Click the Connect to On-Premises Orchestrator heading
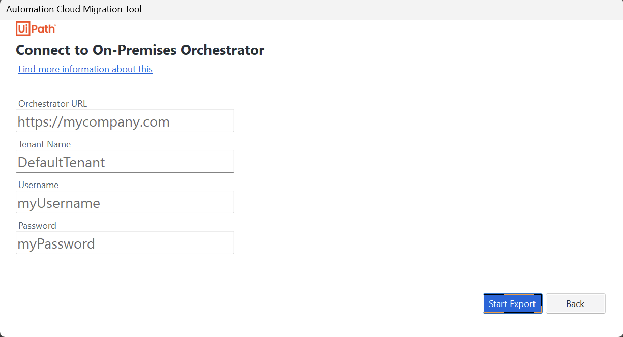The image size is (623, 337). tap(140, 50)
